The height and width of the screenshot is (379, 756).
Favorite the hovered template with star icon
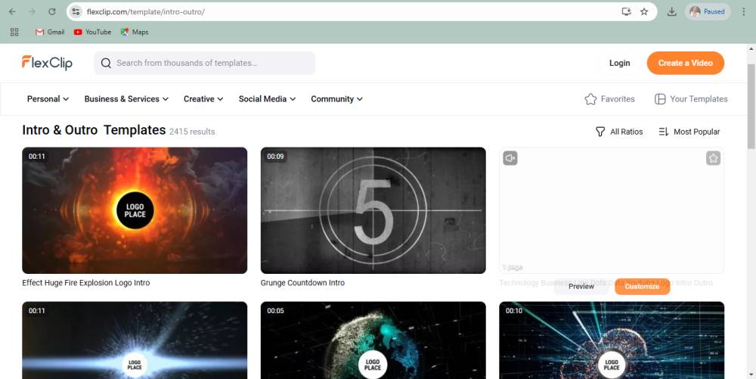click(x=713, y=158)
